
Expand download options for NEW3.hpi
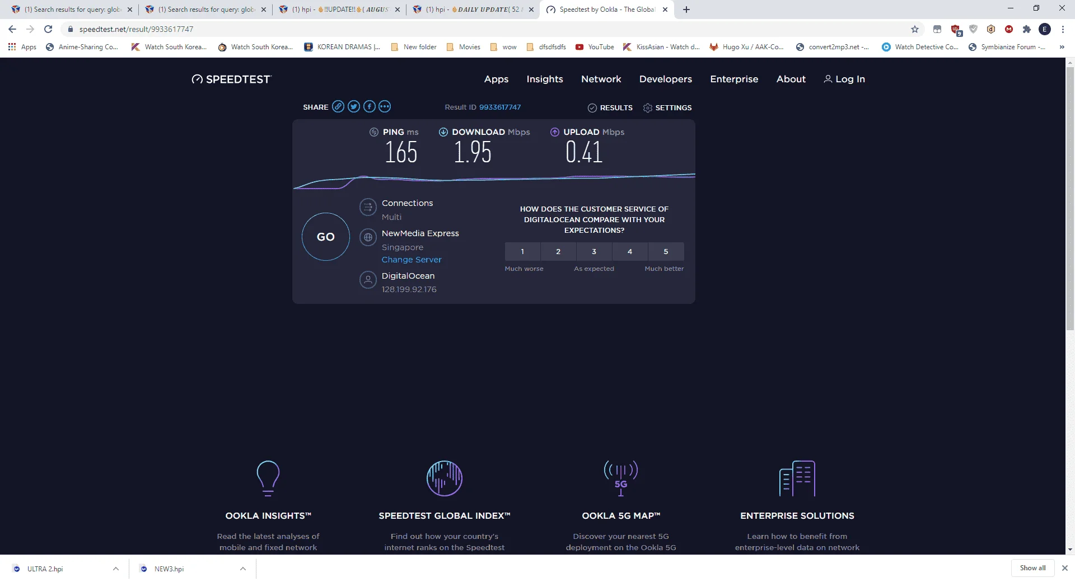(243, 569)
